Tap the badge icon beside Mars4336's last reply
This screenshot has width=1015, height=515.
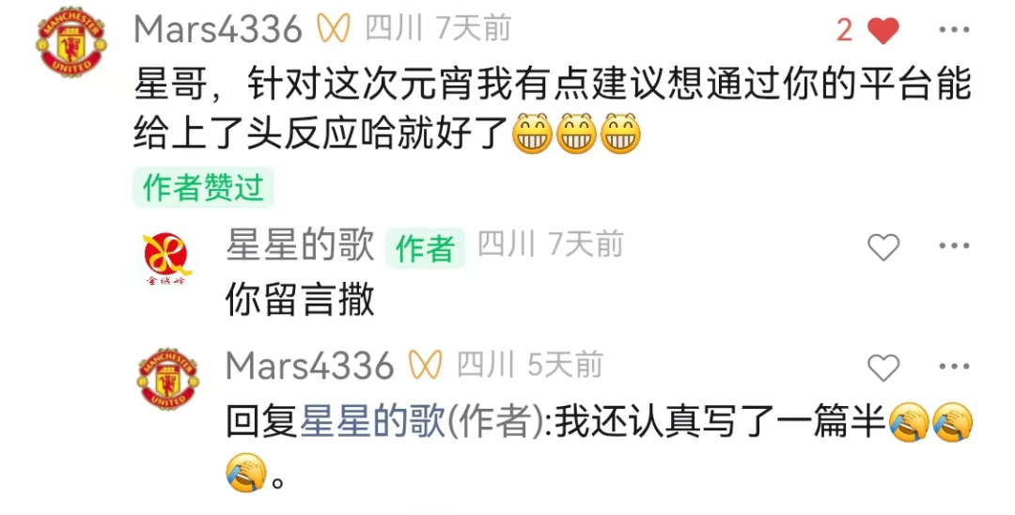pos(426,366)
